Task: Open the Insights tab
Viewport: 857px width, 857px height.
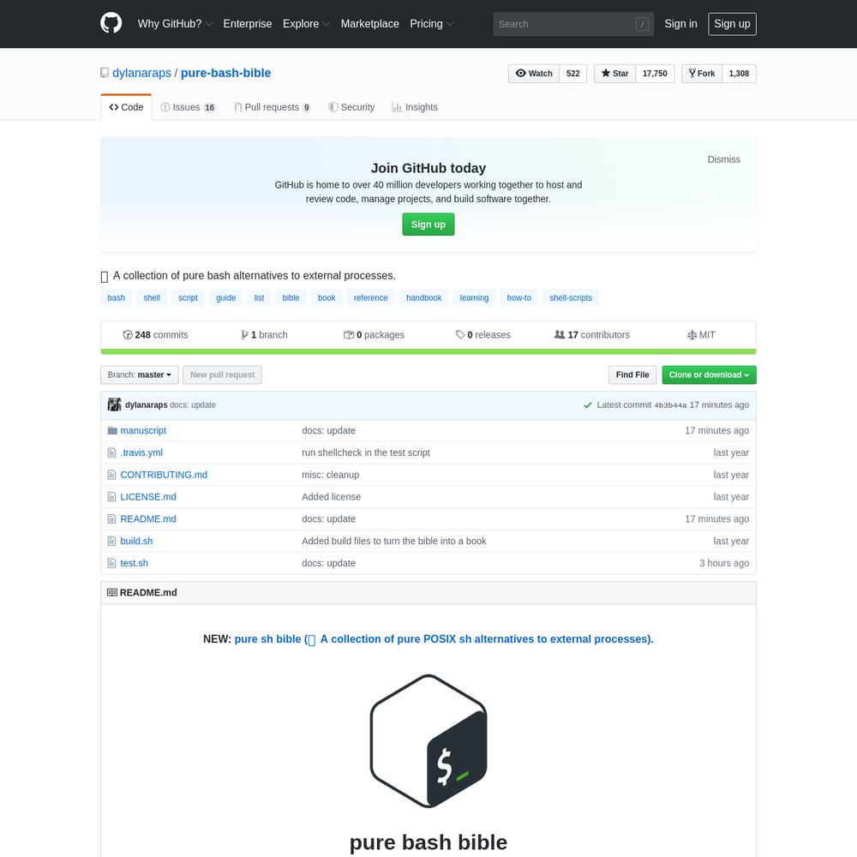Action: (x=415, y=107)
